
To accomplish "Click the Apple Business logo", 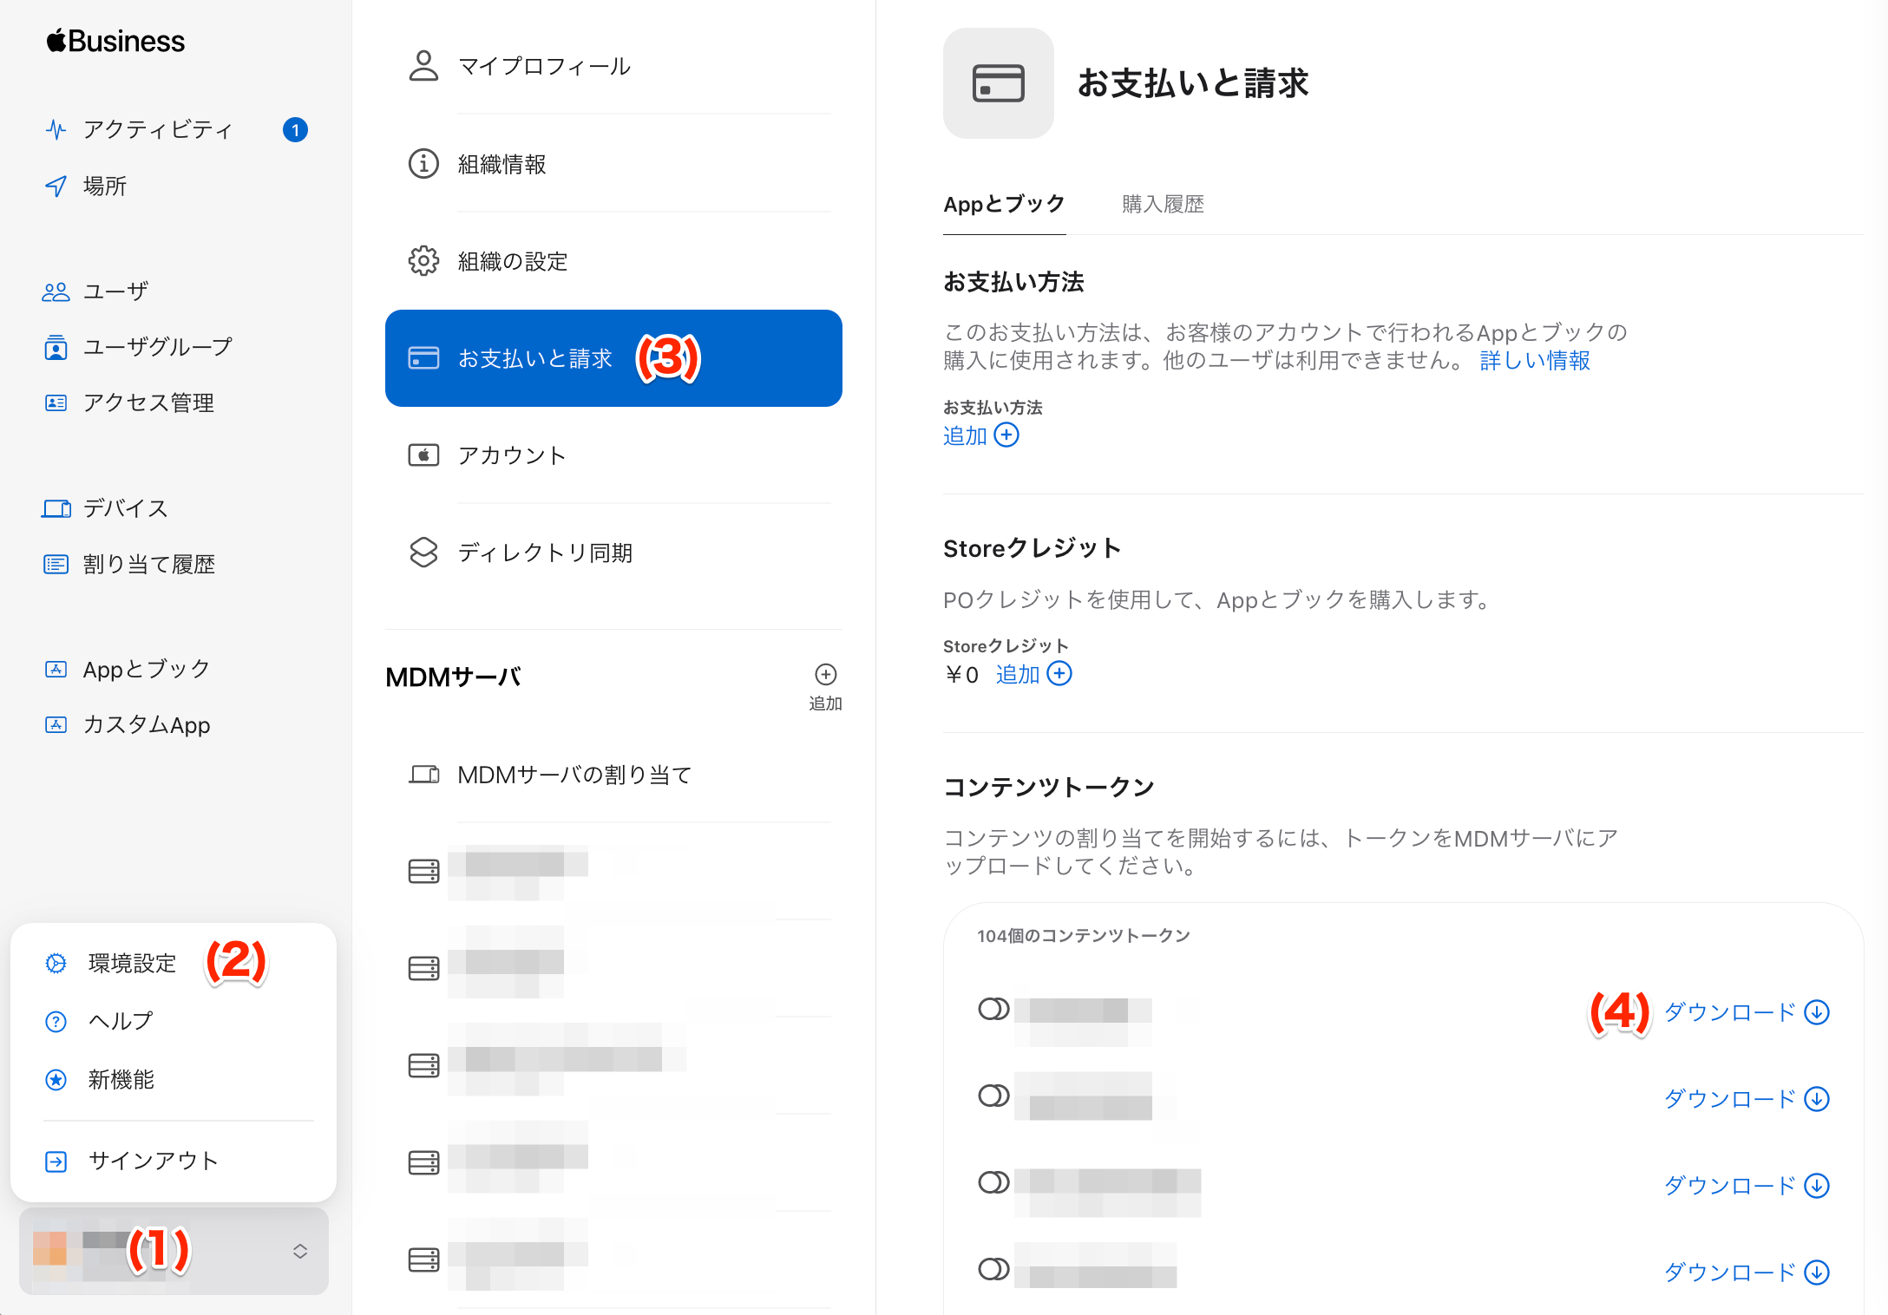I will click(x=115, y=41).
